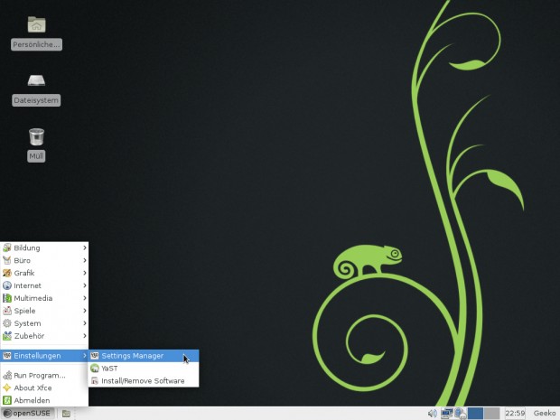Click the Abmelden logout icon
The image size is (560, 420).
coord(7,400)
